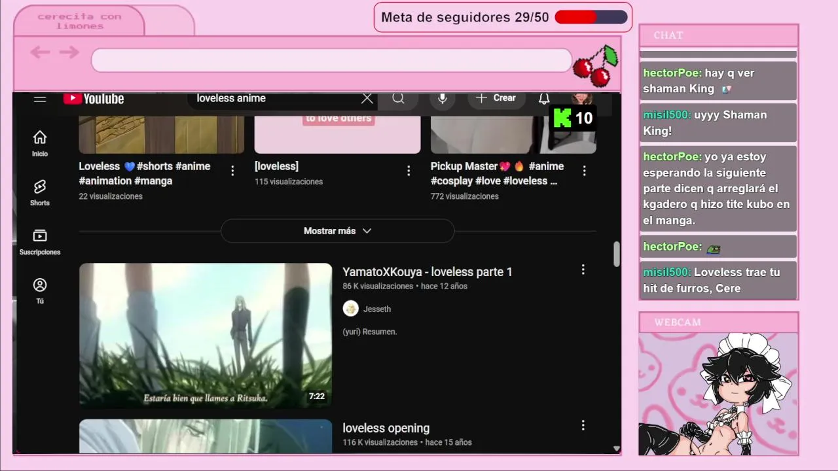838x471 pixels.
Task: Click the magnifier search button
Action: coord(399,98)
